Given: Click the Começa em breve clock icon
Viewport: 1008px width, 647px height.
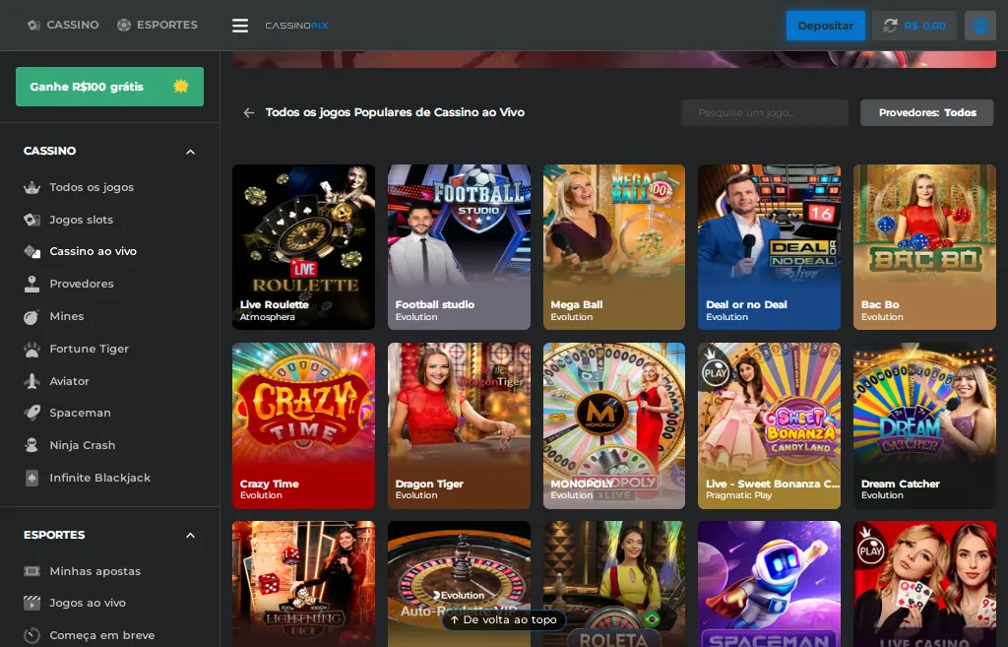Looking at the screenshot, I should pyautogui.click(x=31, y=635).
